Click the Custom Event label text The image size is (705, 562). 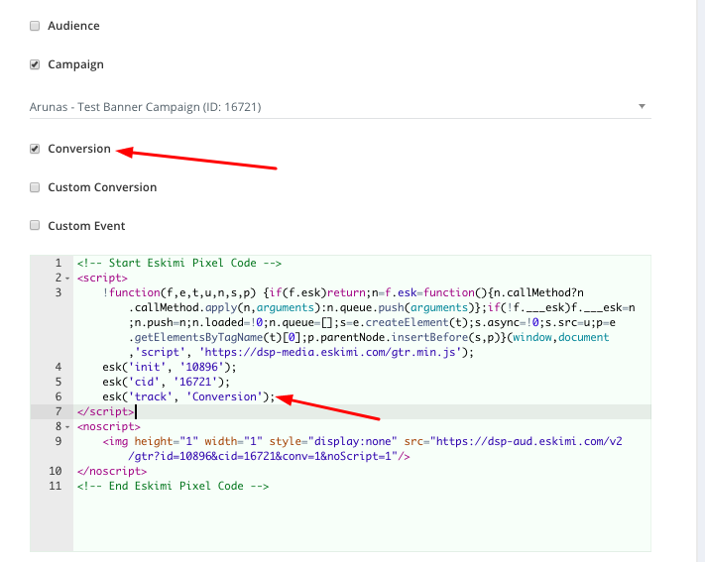click(x=86, y=226)
